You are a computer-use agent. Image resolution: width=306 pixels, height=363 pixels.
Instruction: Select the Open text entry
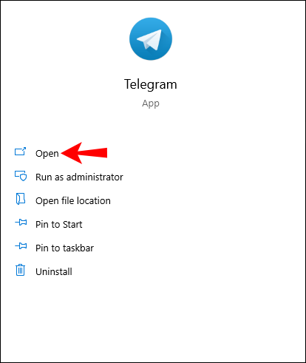point(47,154)
